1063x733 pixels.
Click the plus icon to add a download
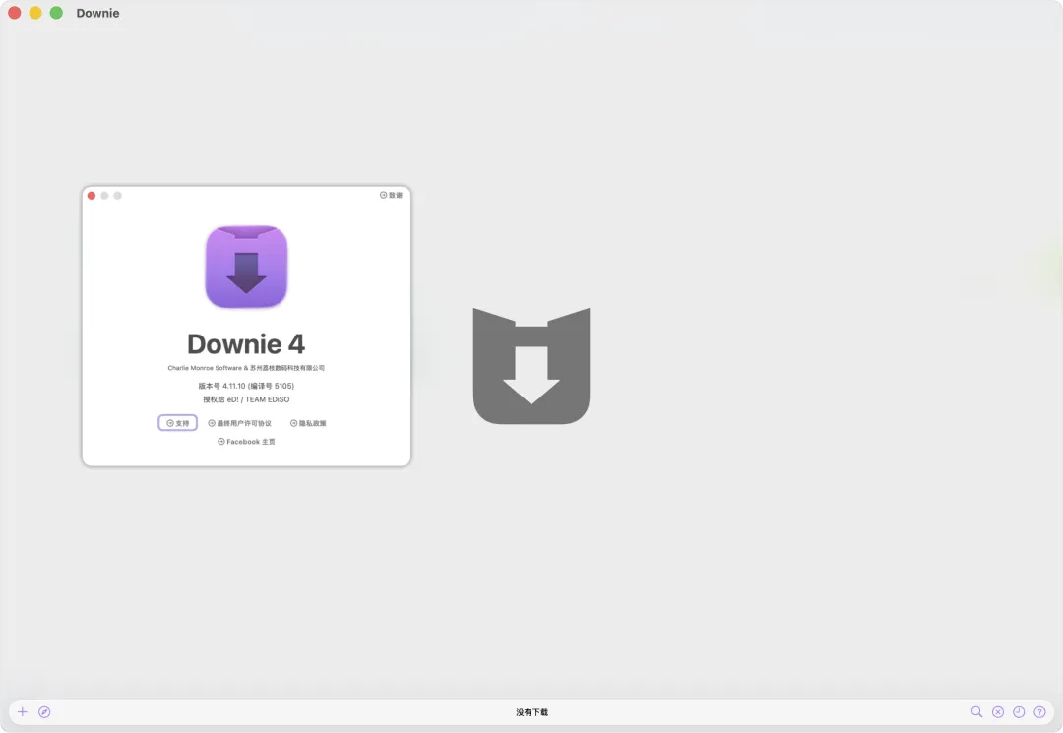tap(23, 712)
